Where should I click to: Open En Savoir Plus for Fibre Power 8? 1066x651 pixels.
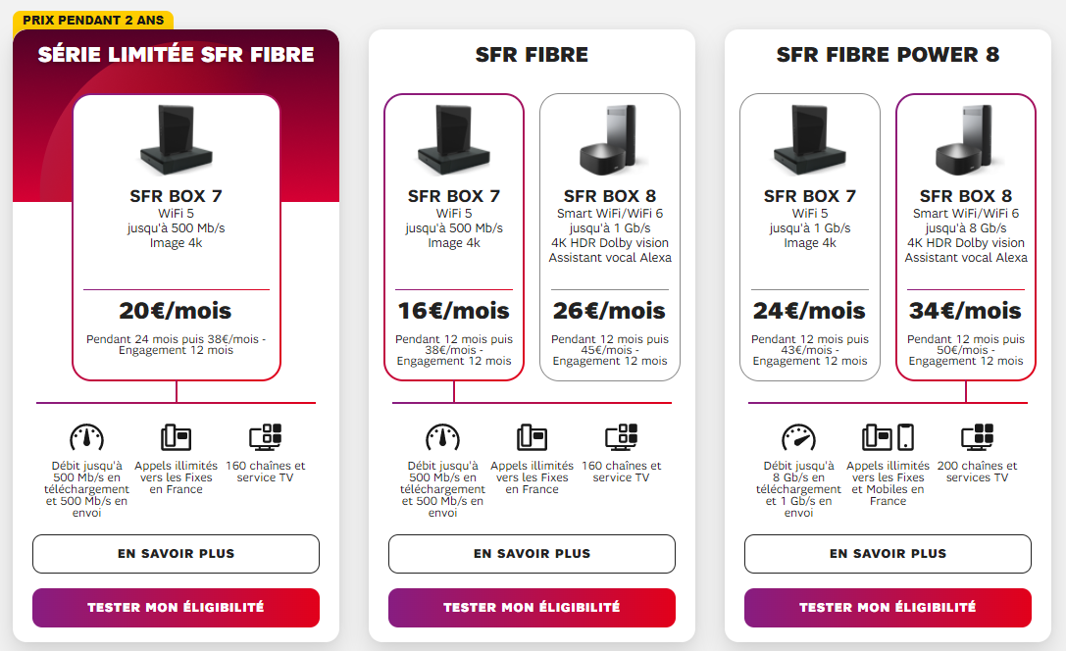[888, 554]
